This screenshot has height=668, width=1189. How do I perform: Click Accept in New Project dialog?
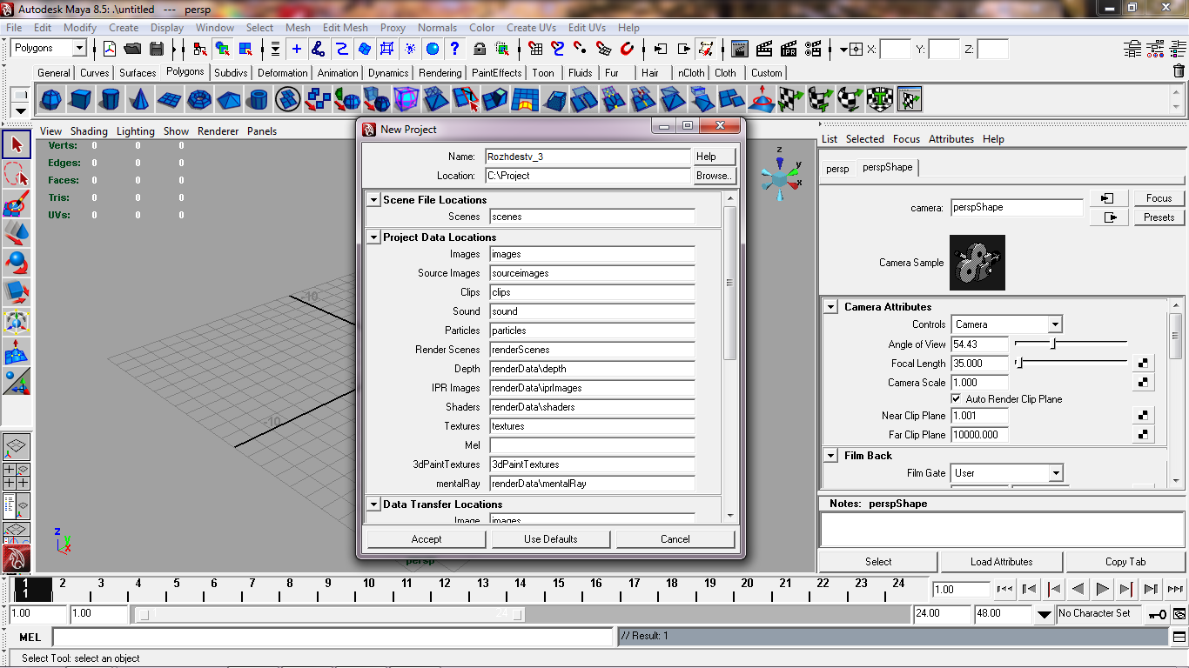pyautogui.click(x=427, y=539)
